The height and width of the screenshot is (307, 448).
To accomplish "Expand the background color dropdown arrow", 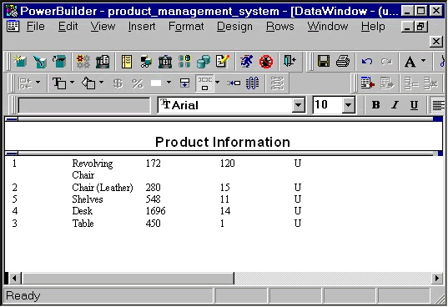I will click(169, 83).
